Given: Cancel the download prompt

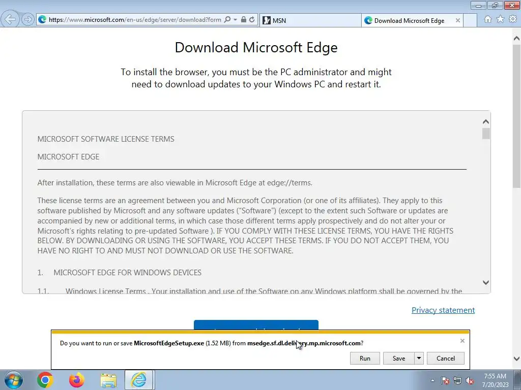Looking at the screenshot, I should [446, 358].
